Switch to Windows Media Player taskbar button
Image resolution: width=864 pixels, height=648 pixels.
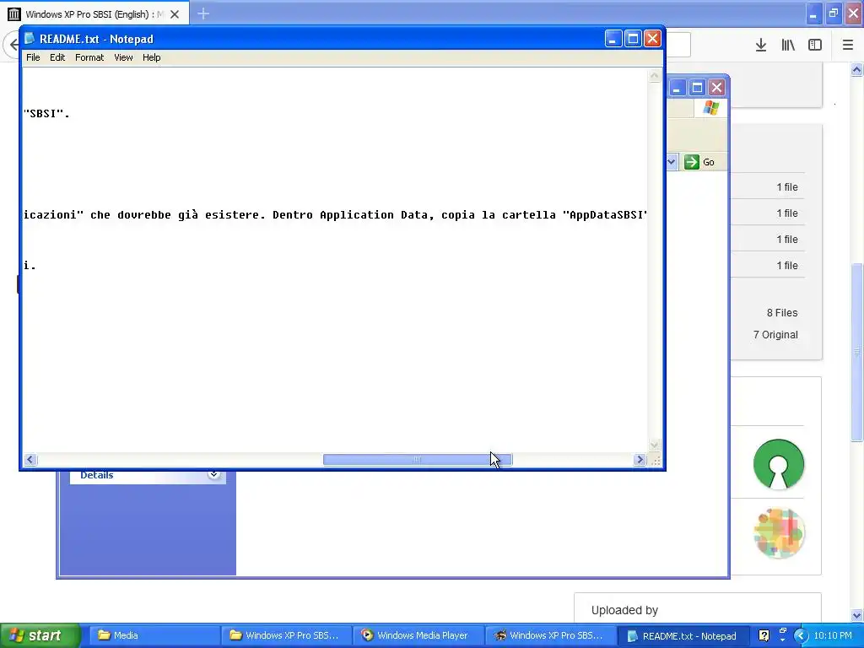[418, 635]
